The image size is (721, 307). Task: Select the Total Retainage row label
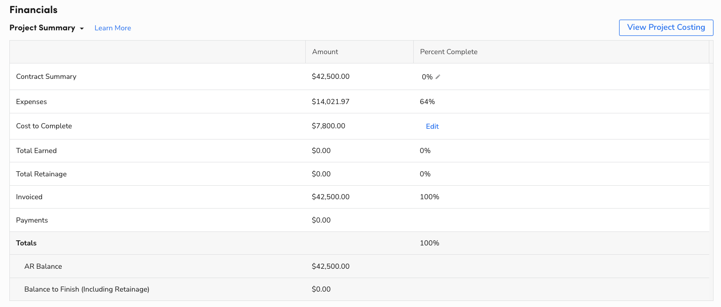click(41, 174)
